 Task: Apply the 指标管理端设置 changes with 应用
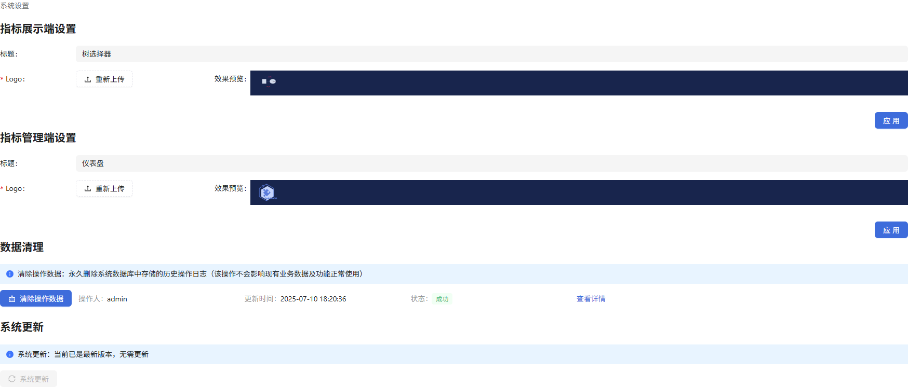pyautogui.click(x=891, y=230)
